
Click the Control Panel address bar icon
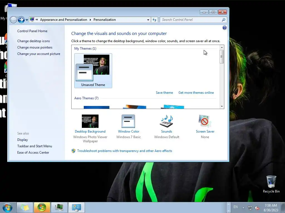pyautogui.click(x=32, y=19)
